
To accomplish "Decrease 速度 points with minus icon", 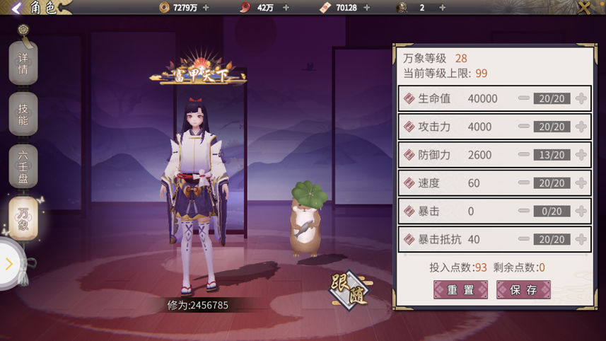I will point(524,183).
